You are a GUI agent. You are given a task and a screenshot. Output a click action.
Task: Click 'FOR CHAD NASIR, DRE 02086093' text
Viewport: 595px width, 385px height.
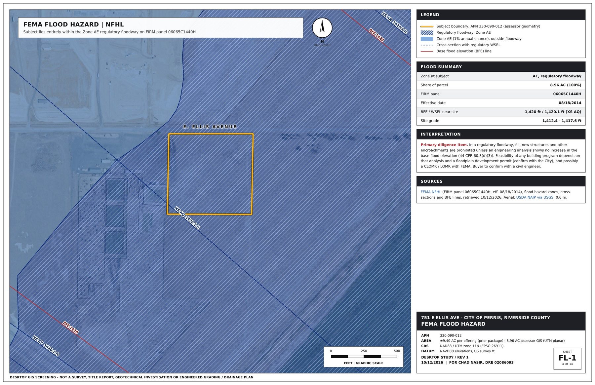point(481,363)
